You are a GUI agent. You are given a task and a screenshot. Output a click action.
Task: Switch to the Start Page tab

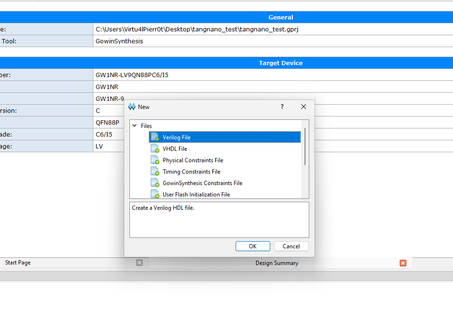(18, 263)
